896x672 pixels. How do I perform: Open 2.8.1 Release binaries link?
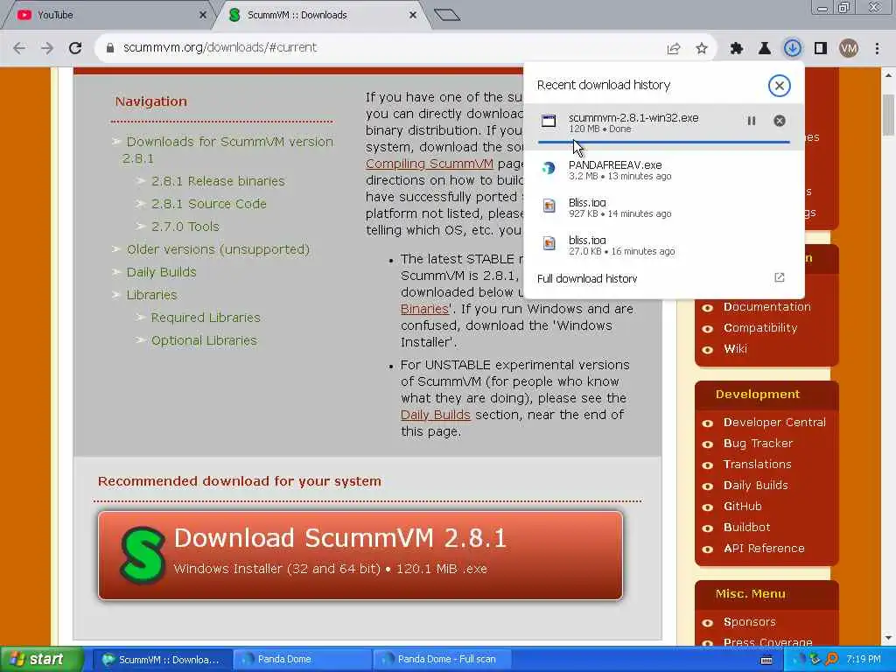pyautogui.click(x=218, y=181)
